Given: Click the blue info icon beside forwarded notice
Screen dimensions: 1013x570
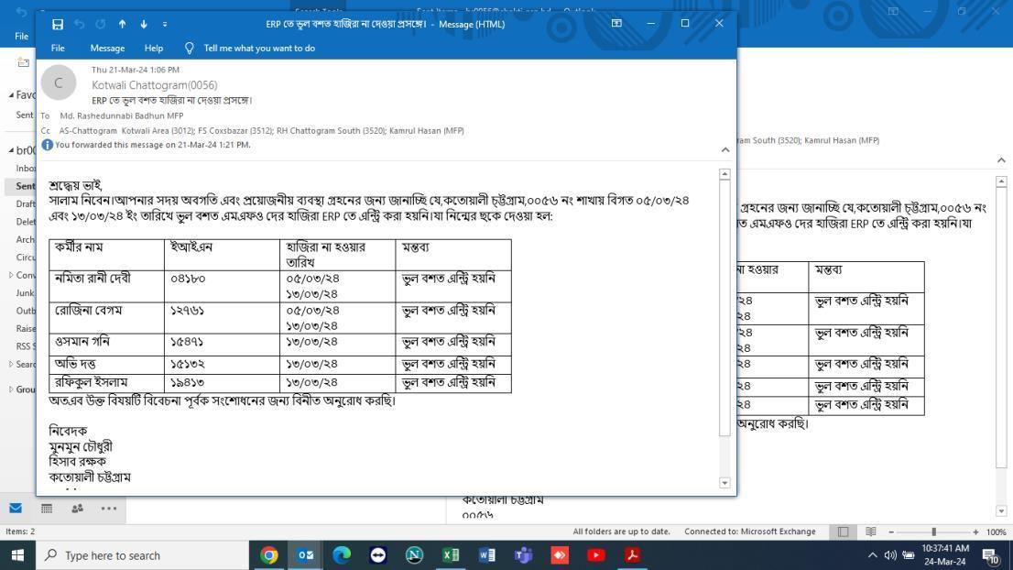Looking at the screenshot, I should [x=47, y=145].
